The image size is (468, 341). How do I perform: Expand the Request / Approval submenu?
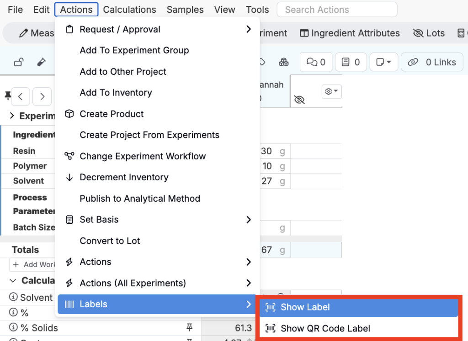(x=248, y=29)
